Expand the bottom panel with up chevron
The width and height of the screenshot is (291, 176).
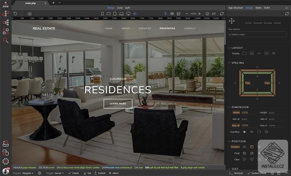coord(287,173)
